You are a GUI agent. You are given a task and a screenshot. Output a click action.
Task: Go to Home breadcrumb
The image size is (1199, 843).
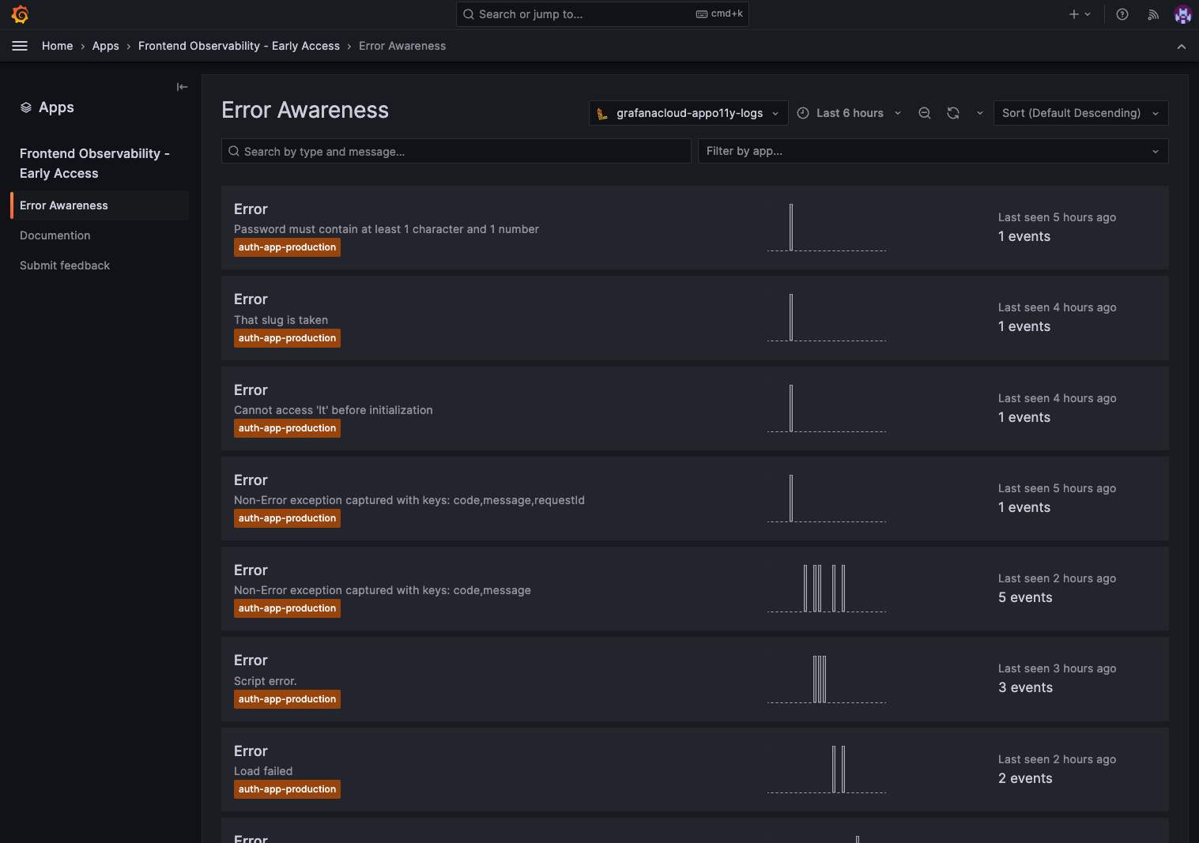[57, 46]
